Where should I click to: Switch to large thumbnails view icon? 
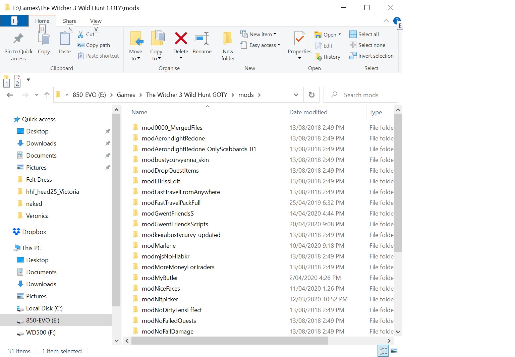pyautogui.click(x=394, y=351)
